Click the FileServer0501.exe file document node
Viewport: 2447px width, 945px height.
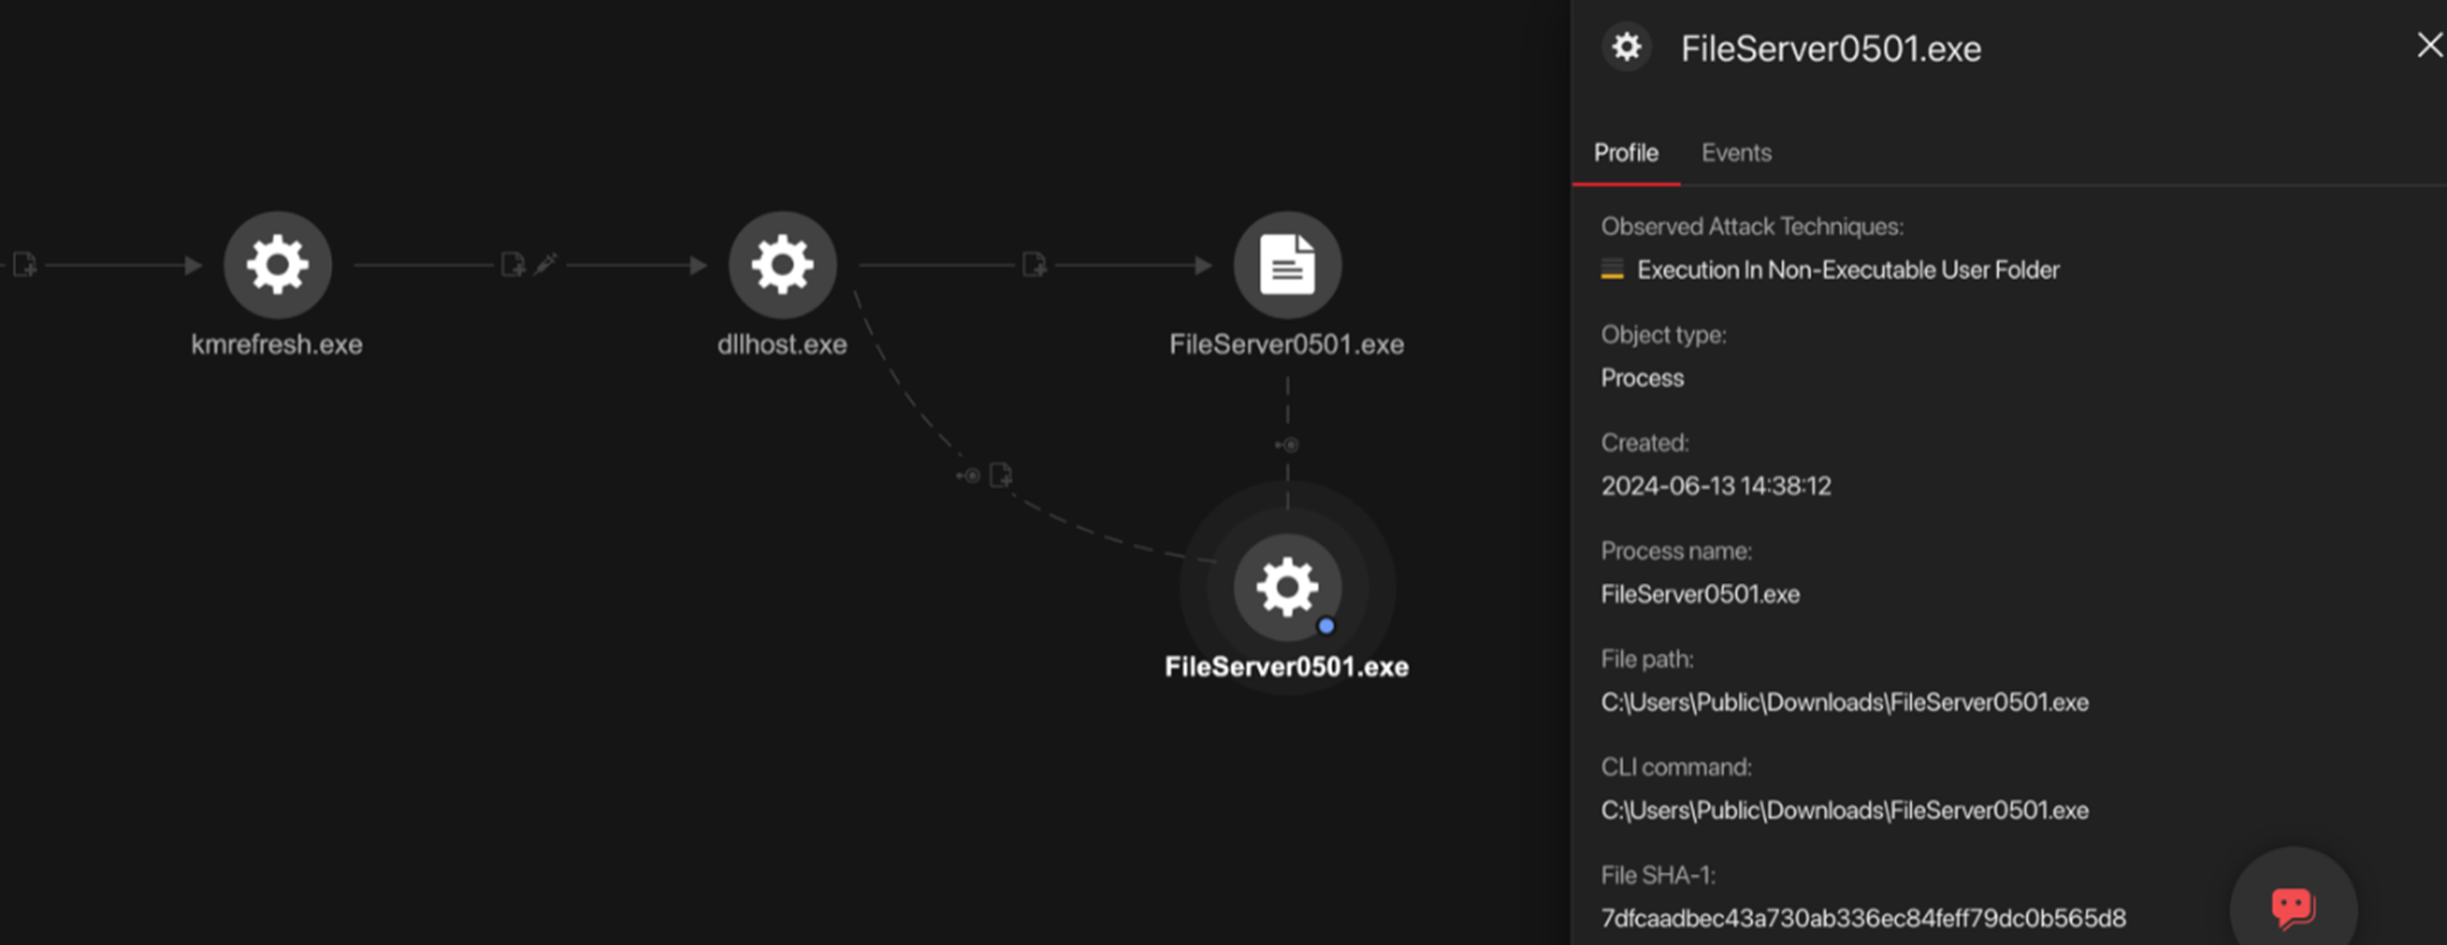[1287, 264]
